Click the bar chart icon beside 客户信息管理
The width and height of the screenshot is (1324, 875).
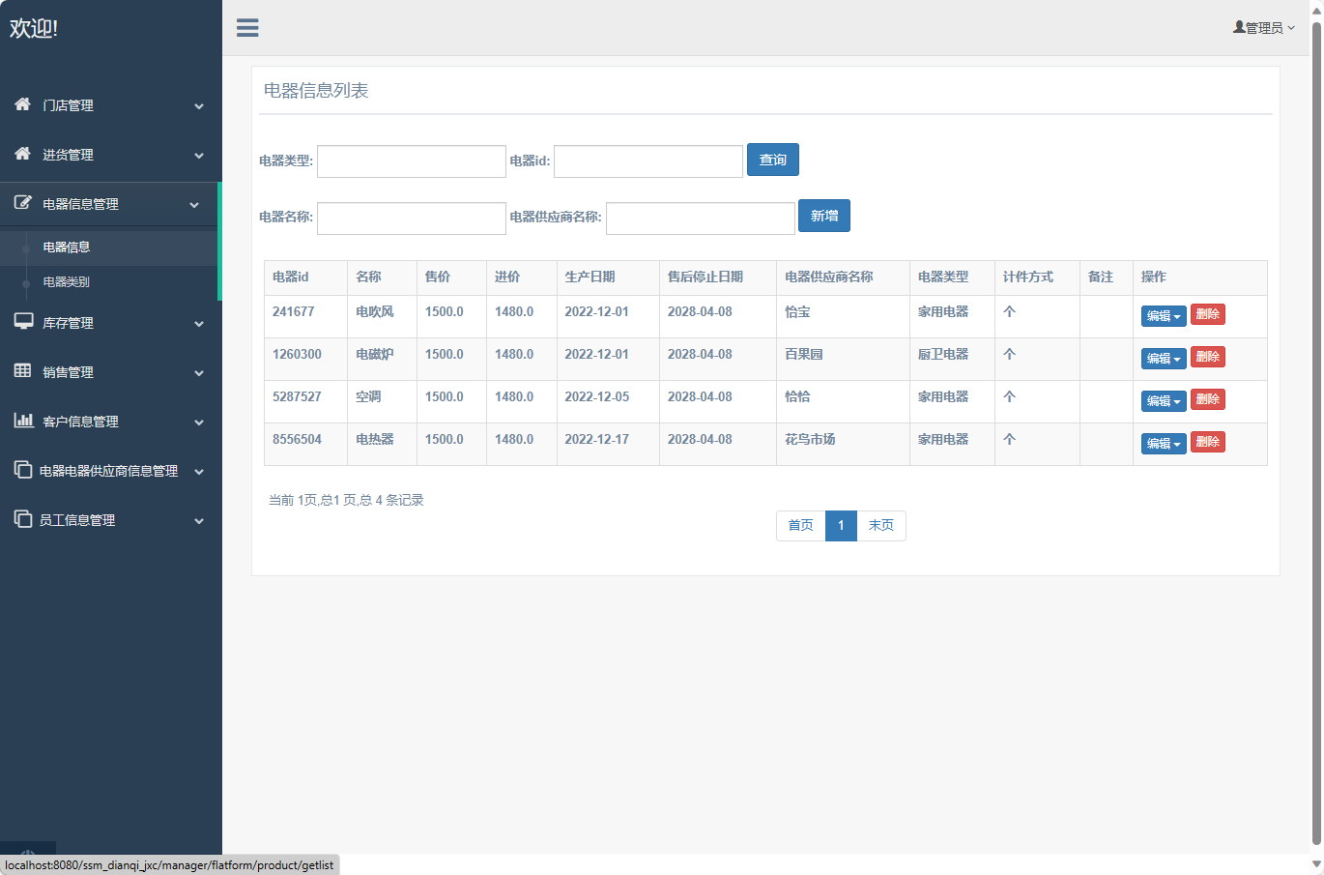[x=23, y=421]
